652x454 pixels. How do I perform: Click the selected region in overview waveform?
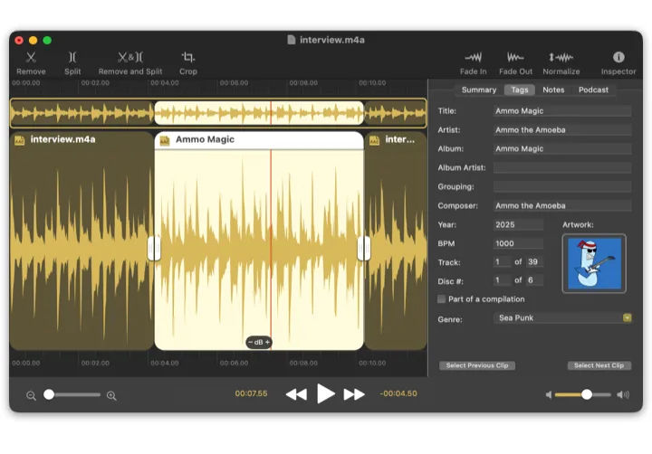point(259,112)
